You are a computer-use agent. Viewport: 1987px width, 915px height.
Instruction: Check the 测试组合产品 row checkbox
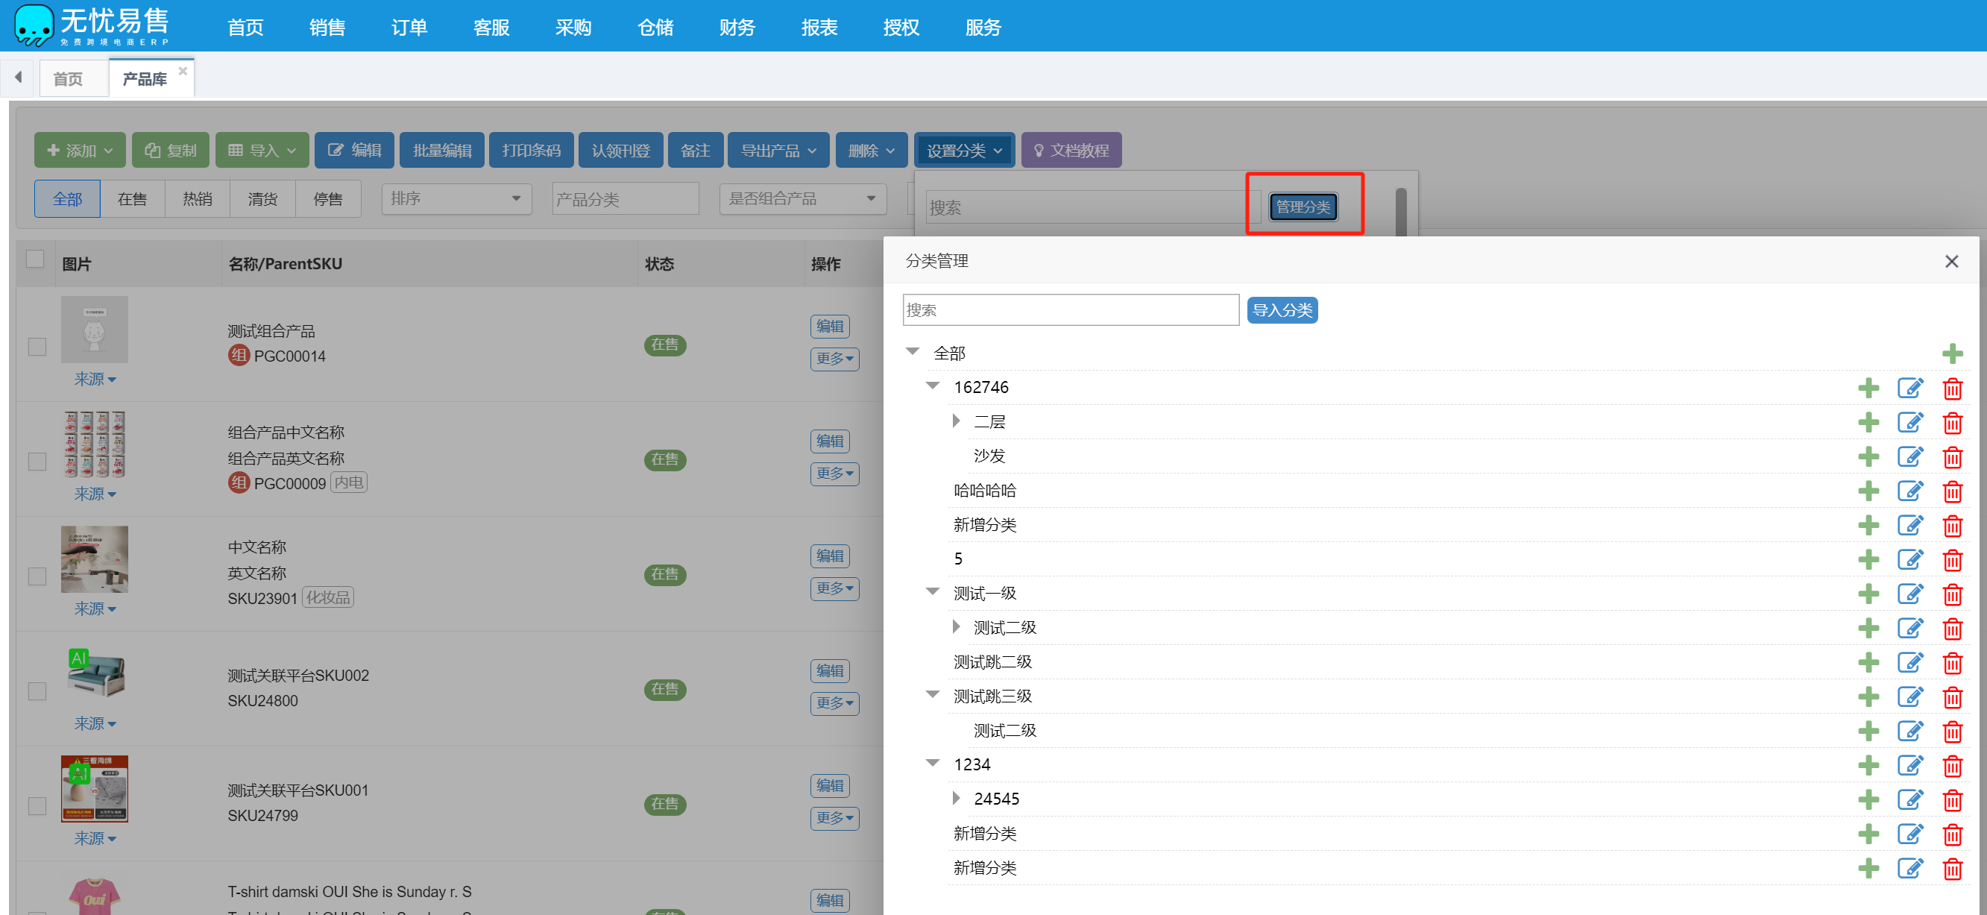click(x=37, y=347)
